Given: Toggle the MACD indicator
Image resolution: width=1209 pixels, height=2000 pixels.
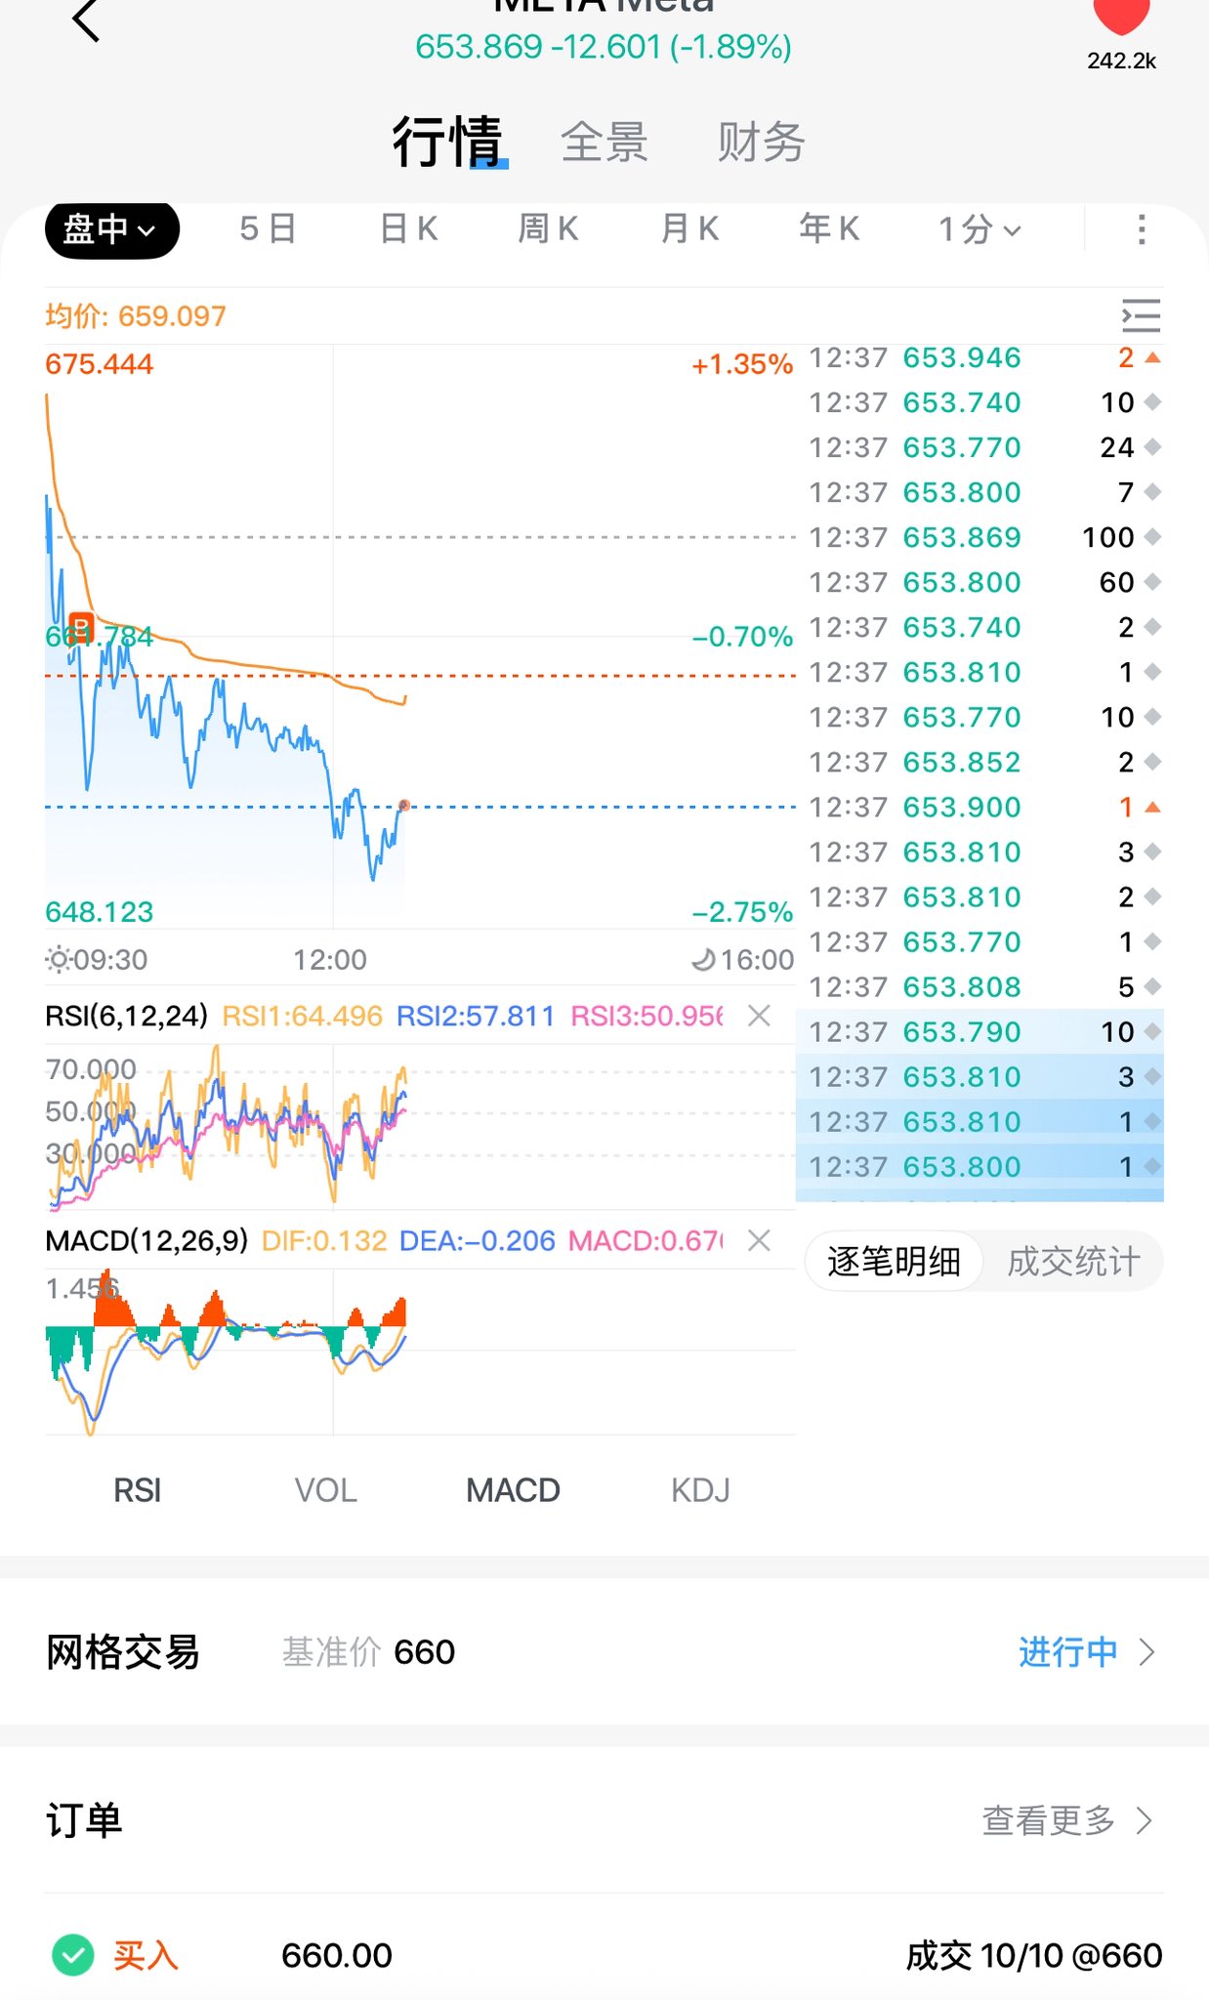Looking at the screenshot, I should 513,1490.
